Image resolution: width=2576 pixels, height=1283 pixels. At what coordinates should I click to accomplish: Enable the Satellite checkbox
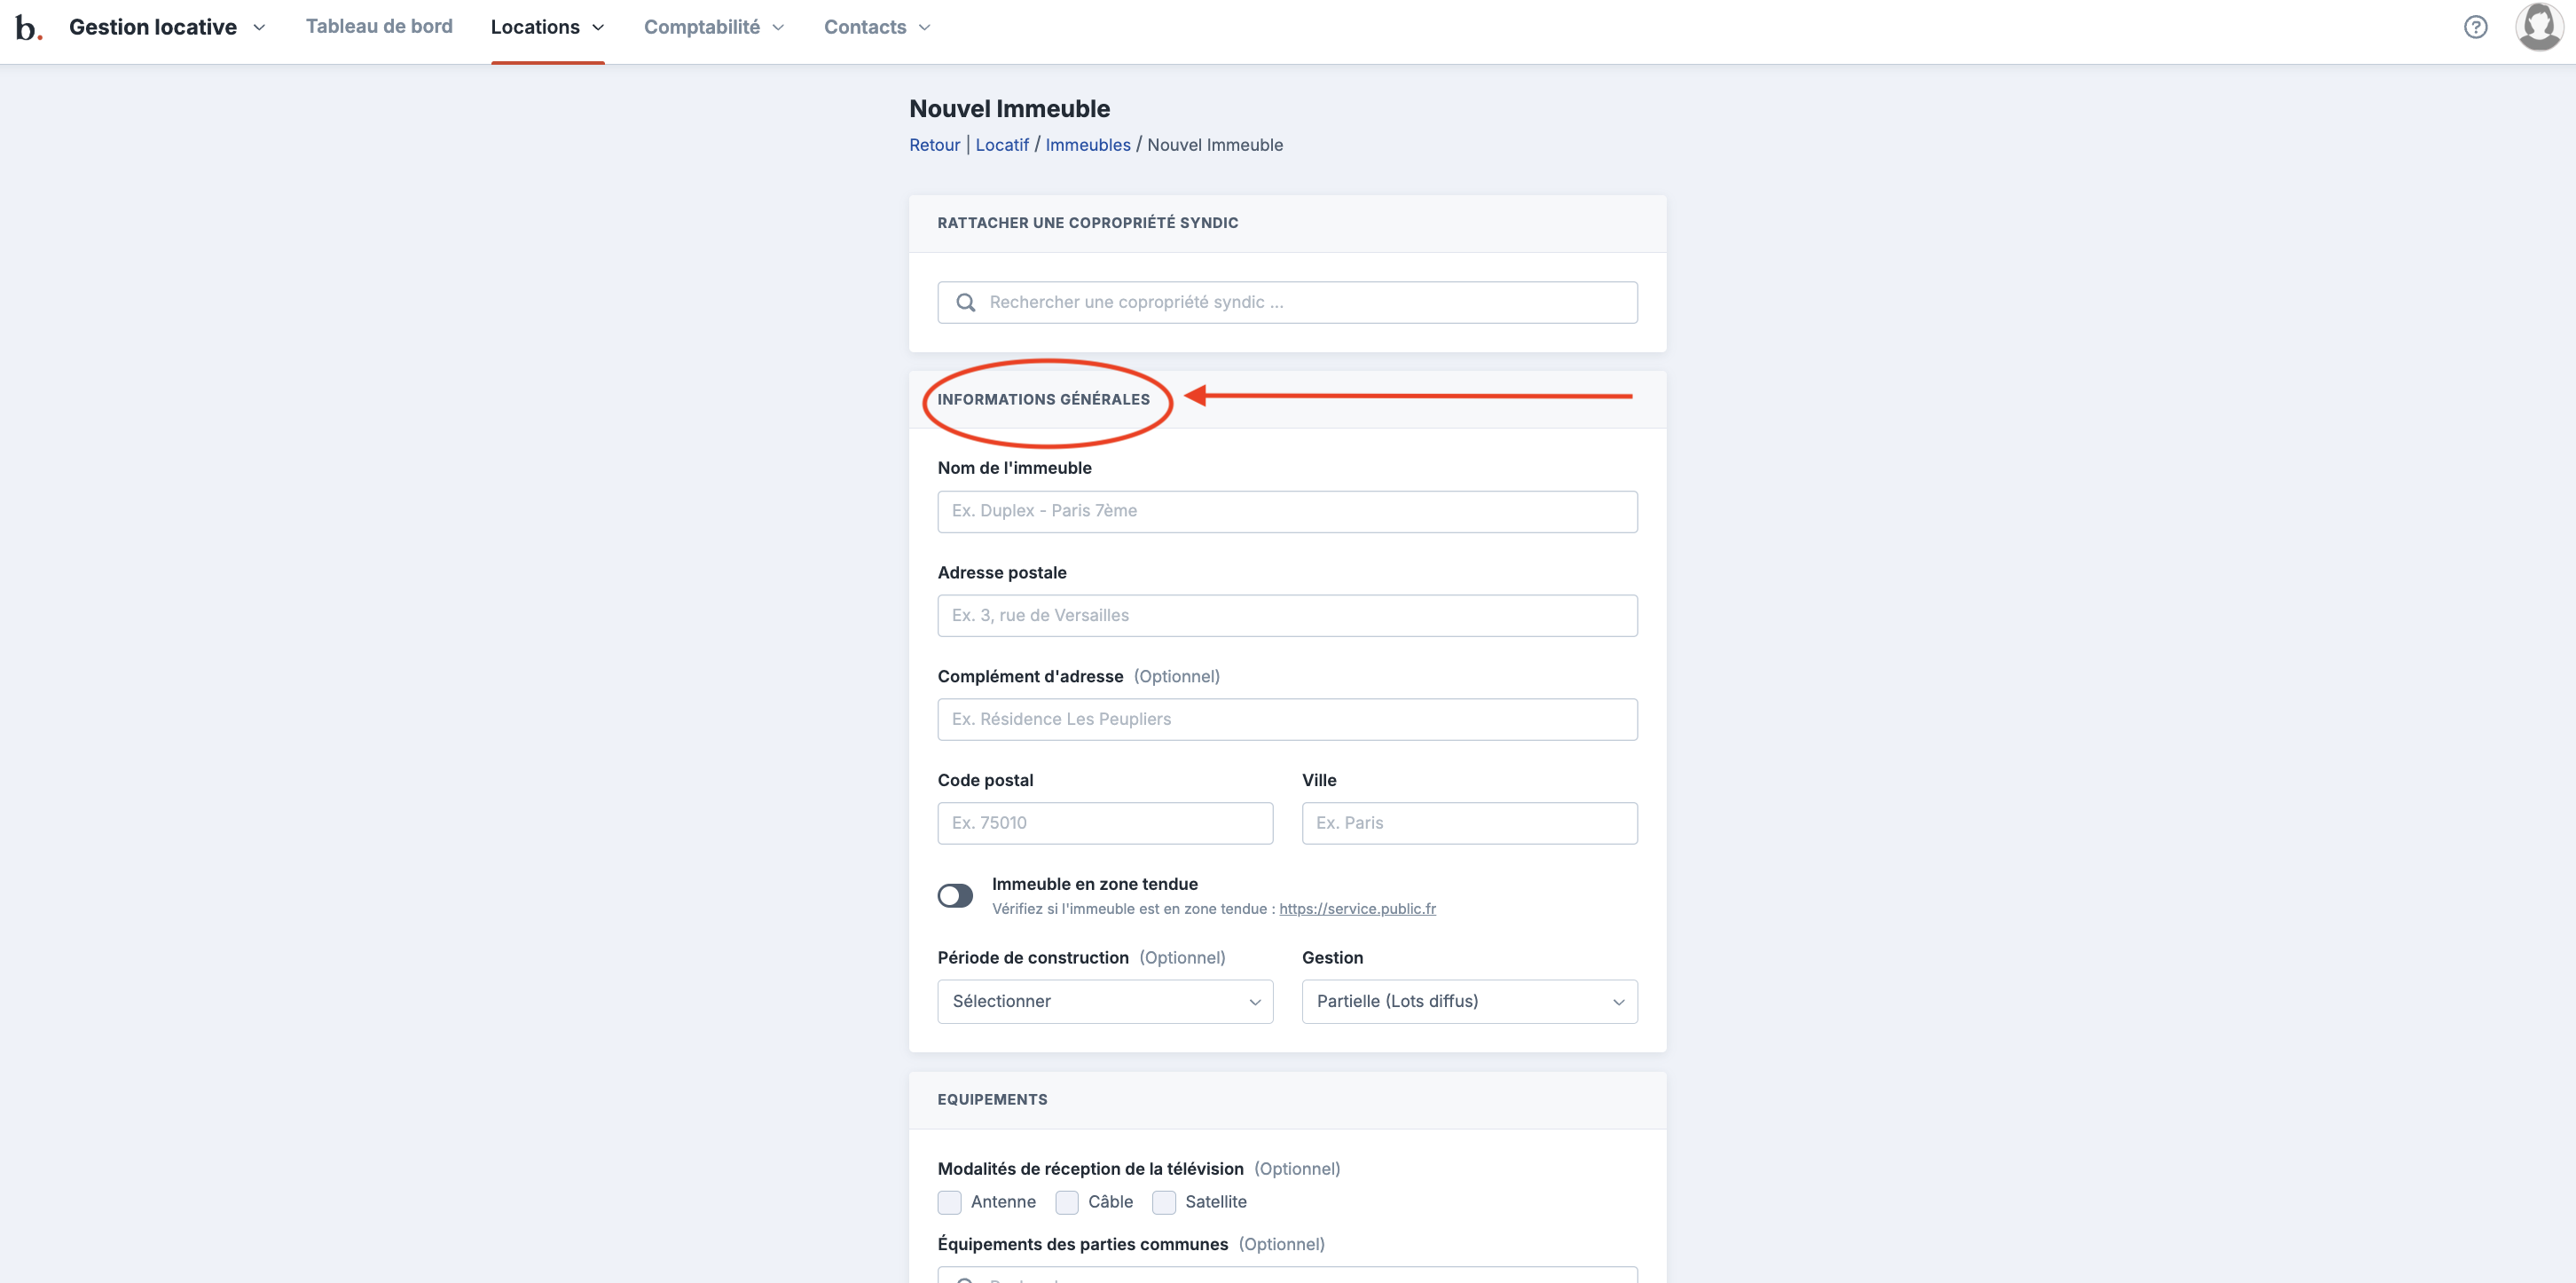[1164, 1202]
